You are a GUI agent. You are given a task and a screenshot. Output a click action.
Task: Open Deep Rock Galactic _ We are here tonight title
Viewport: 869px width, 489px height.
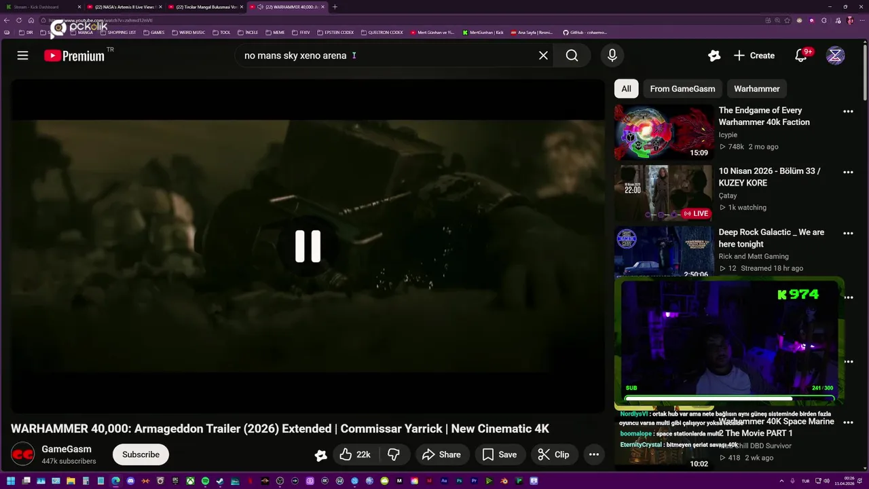point(771,238)
